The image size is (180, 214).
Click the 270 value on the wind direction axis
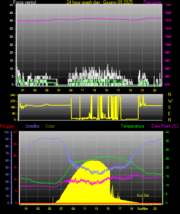13,101
